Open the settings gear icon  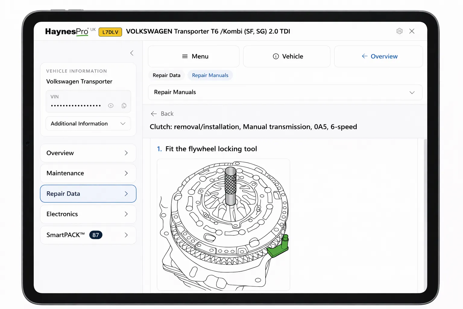399,31
